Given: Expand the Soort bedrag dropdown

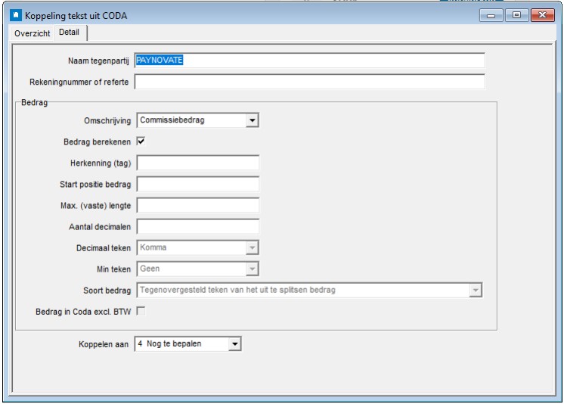Looking at the screenshot, I should [x=476, y=290].
